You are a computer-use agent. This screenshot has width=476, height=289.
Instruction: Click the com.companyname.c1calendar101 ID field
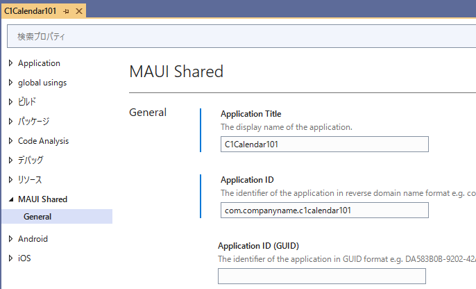(324, 210)
